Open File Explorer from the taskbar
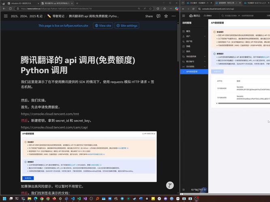The width and height of the screenshot is (270, 202). (29, 199)
